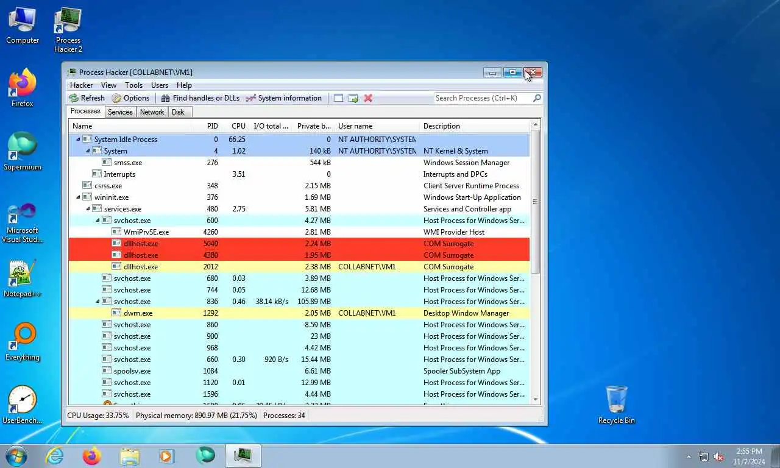This screenshot has width=780, height=468.
Task: Collapse the svchost.exe PID 600 node
Action: point(97,221)
